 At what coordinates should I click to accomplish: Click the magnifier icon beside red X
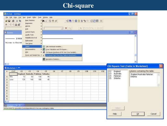(70, 28)
